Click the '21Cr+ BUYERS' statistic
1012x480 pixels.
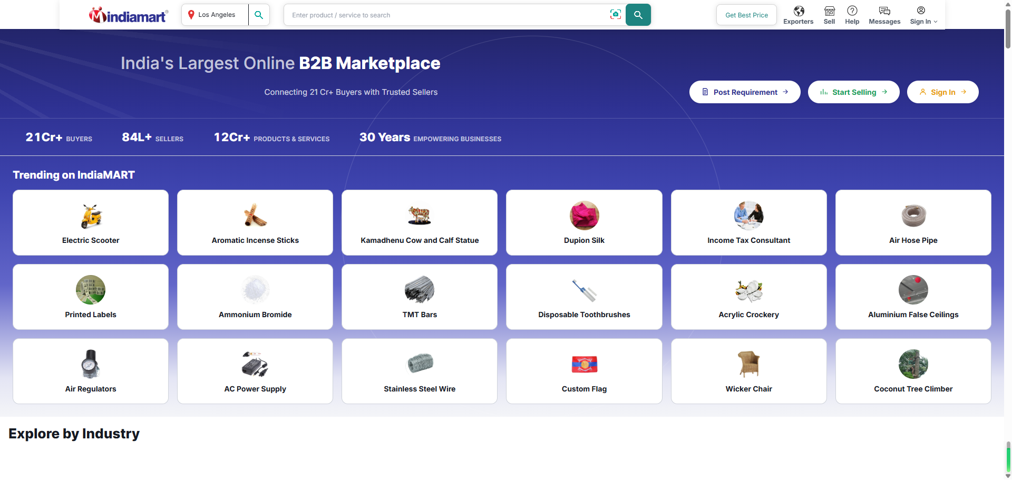(59, 138)
